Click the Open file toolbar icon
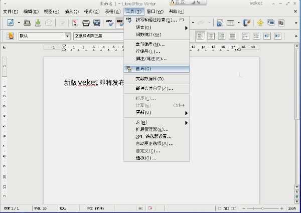The width and height of the screenshot is (301, 213). click(x=27, y=23)
